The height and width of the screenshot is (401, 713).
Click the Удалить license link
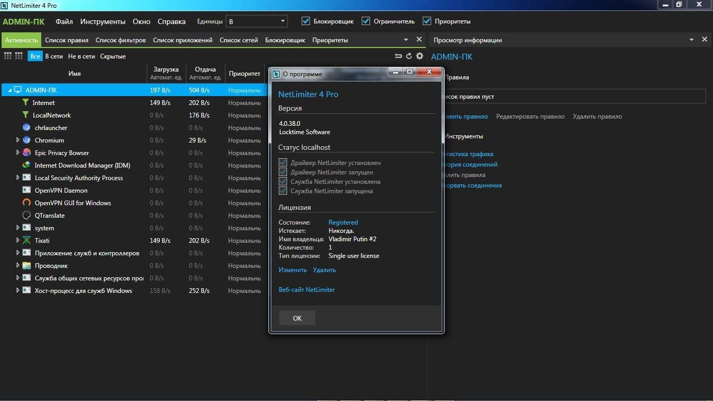tap(325, 270)
